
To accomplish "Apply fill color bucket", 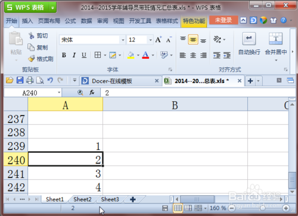I will 131,55.
